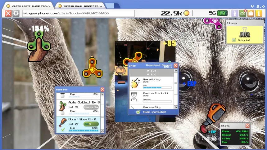Select the V 1.0 shop section header
This screenshot has height=150, width=267.
click(x=152, y=71)
